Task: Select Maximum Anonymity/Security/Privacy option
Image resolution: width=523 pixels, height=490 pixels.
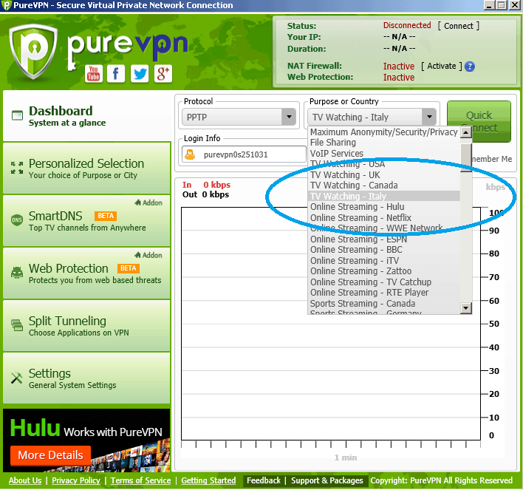Action: (384, 132)
